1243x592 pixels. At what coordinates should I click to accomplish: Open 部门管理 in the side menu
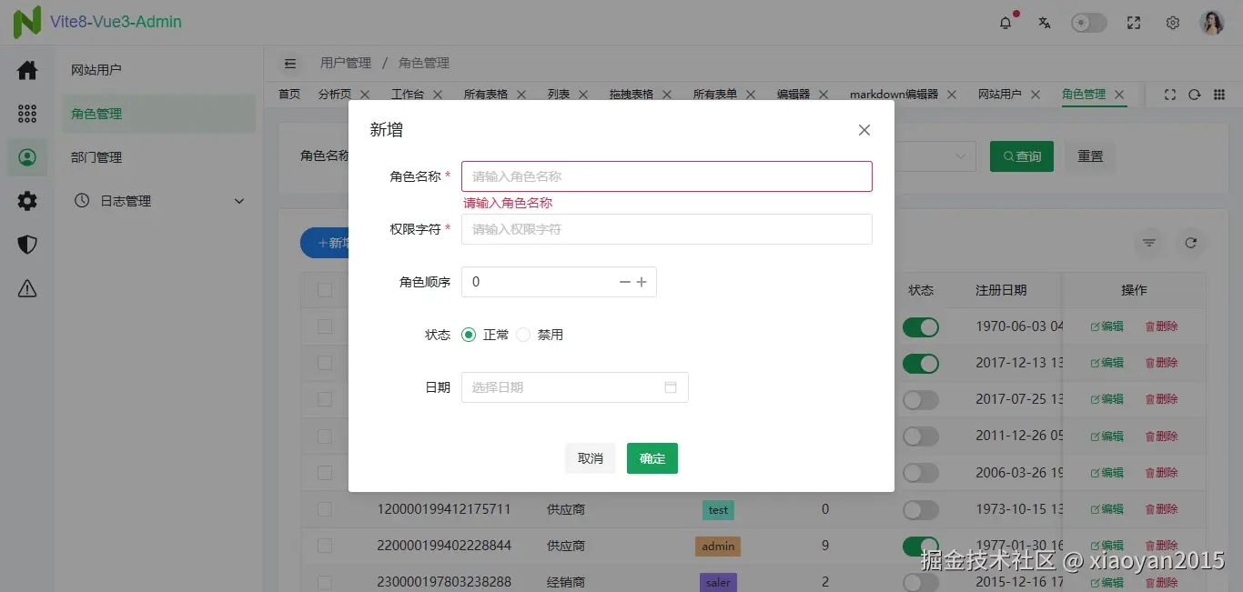[x=158, y=157]
